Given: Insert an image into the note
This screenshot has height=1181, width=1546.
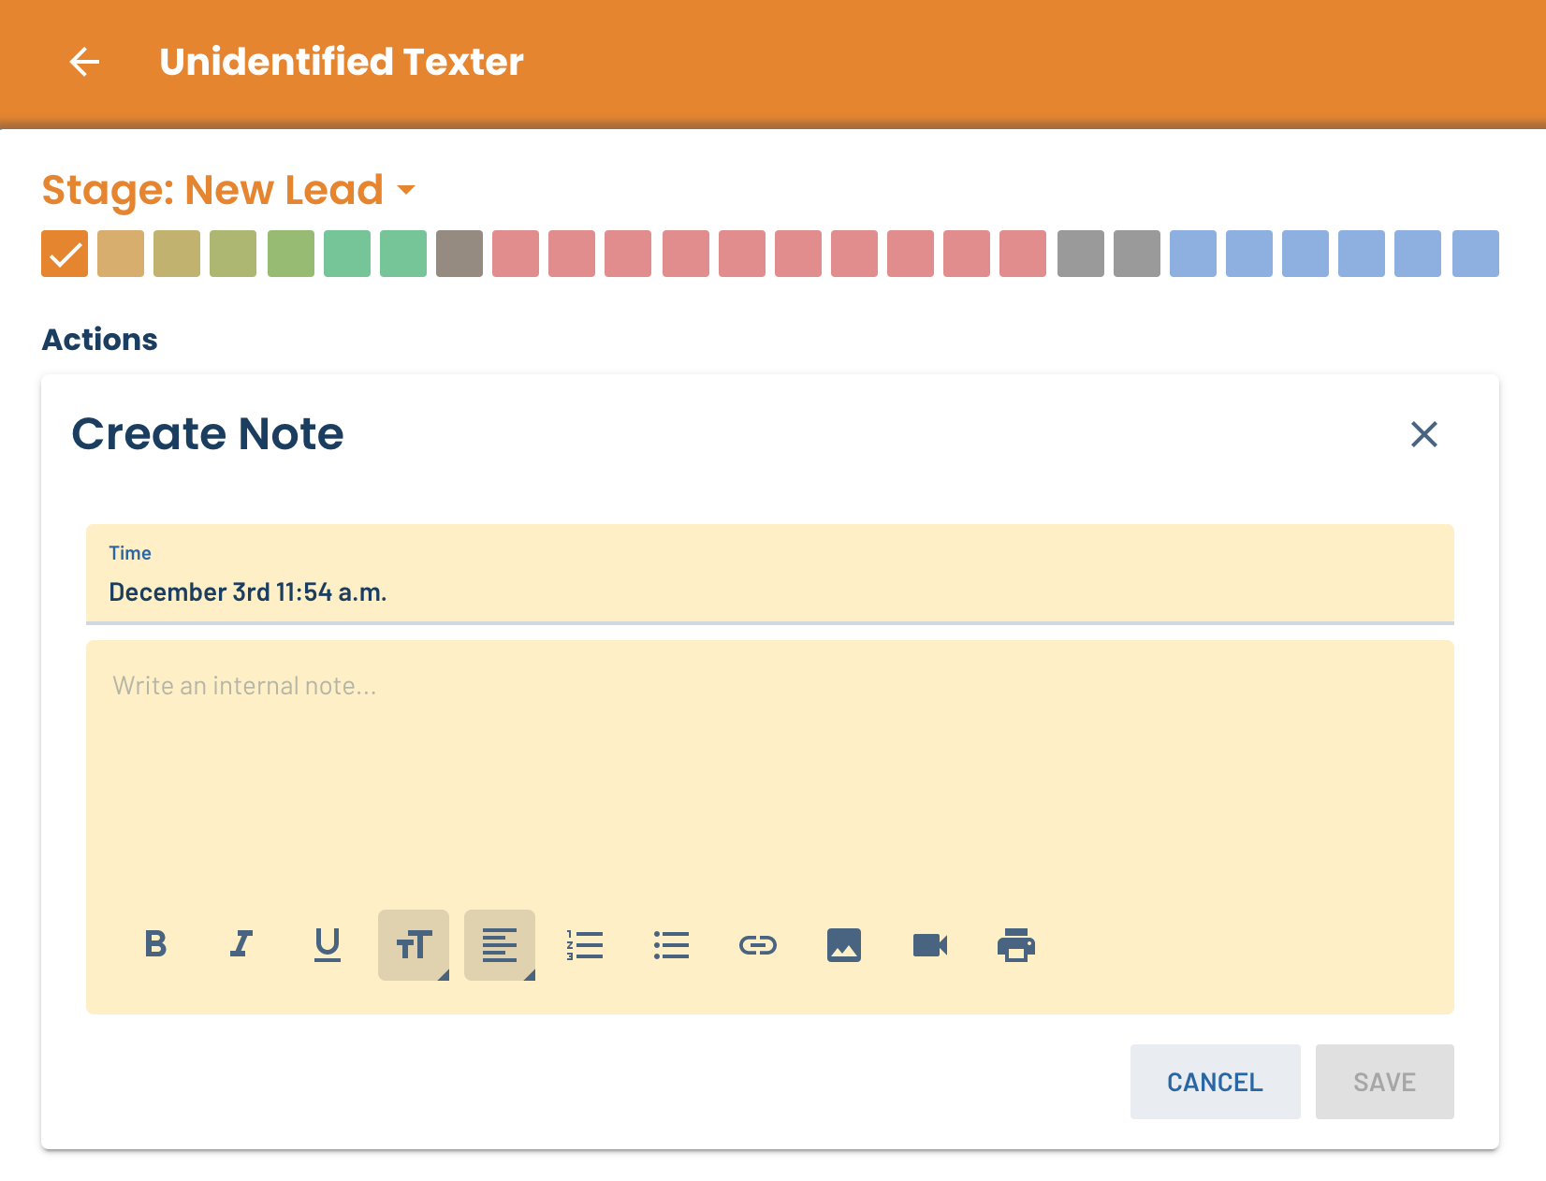Looking at the screenshot, I should point(844,944).
